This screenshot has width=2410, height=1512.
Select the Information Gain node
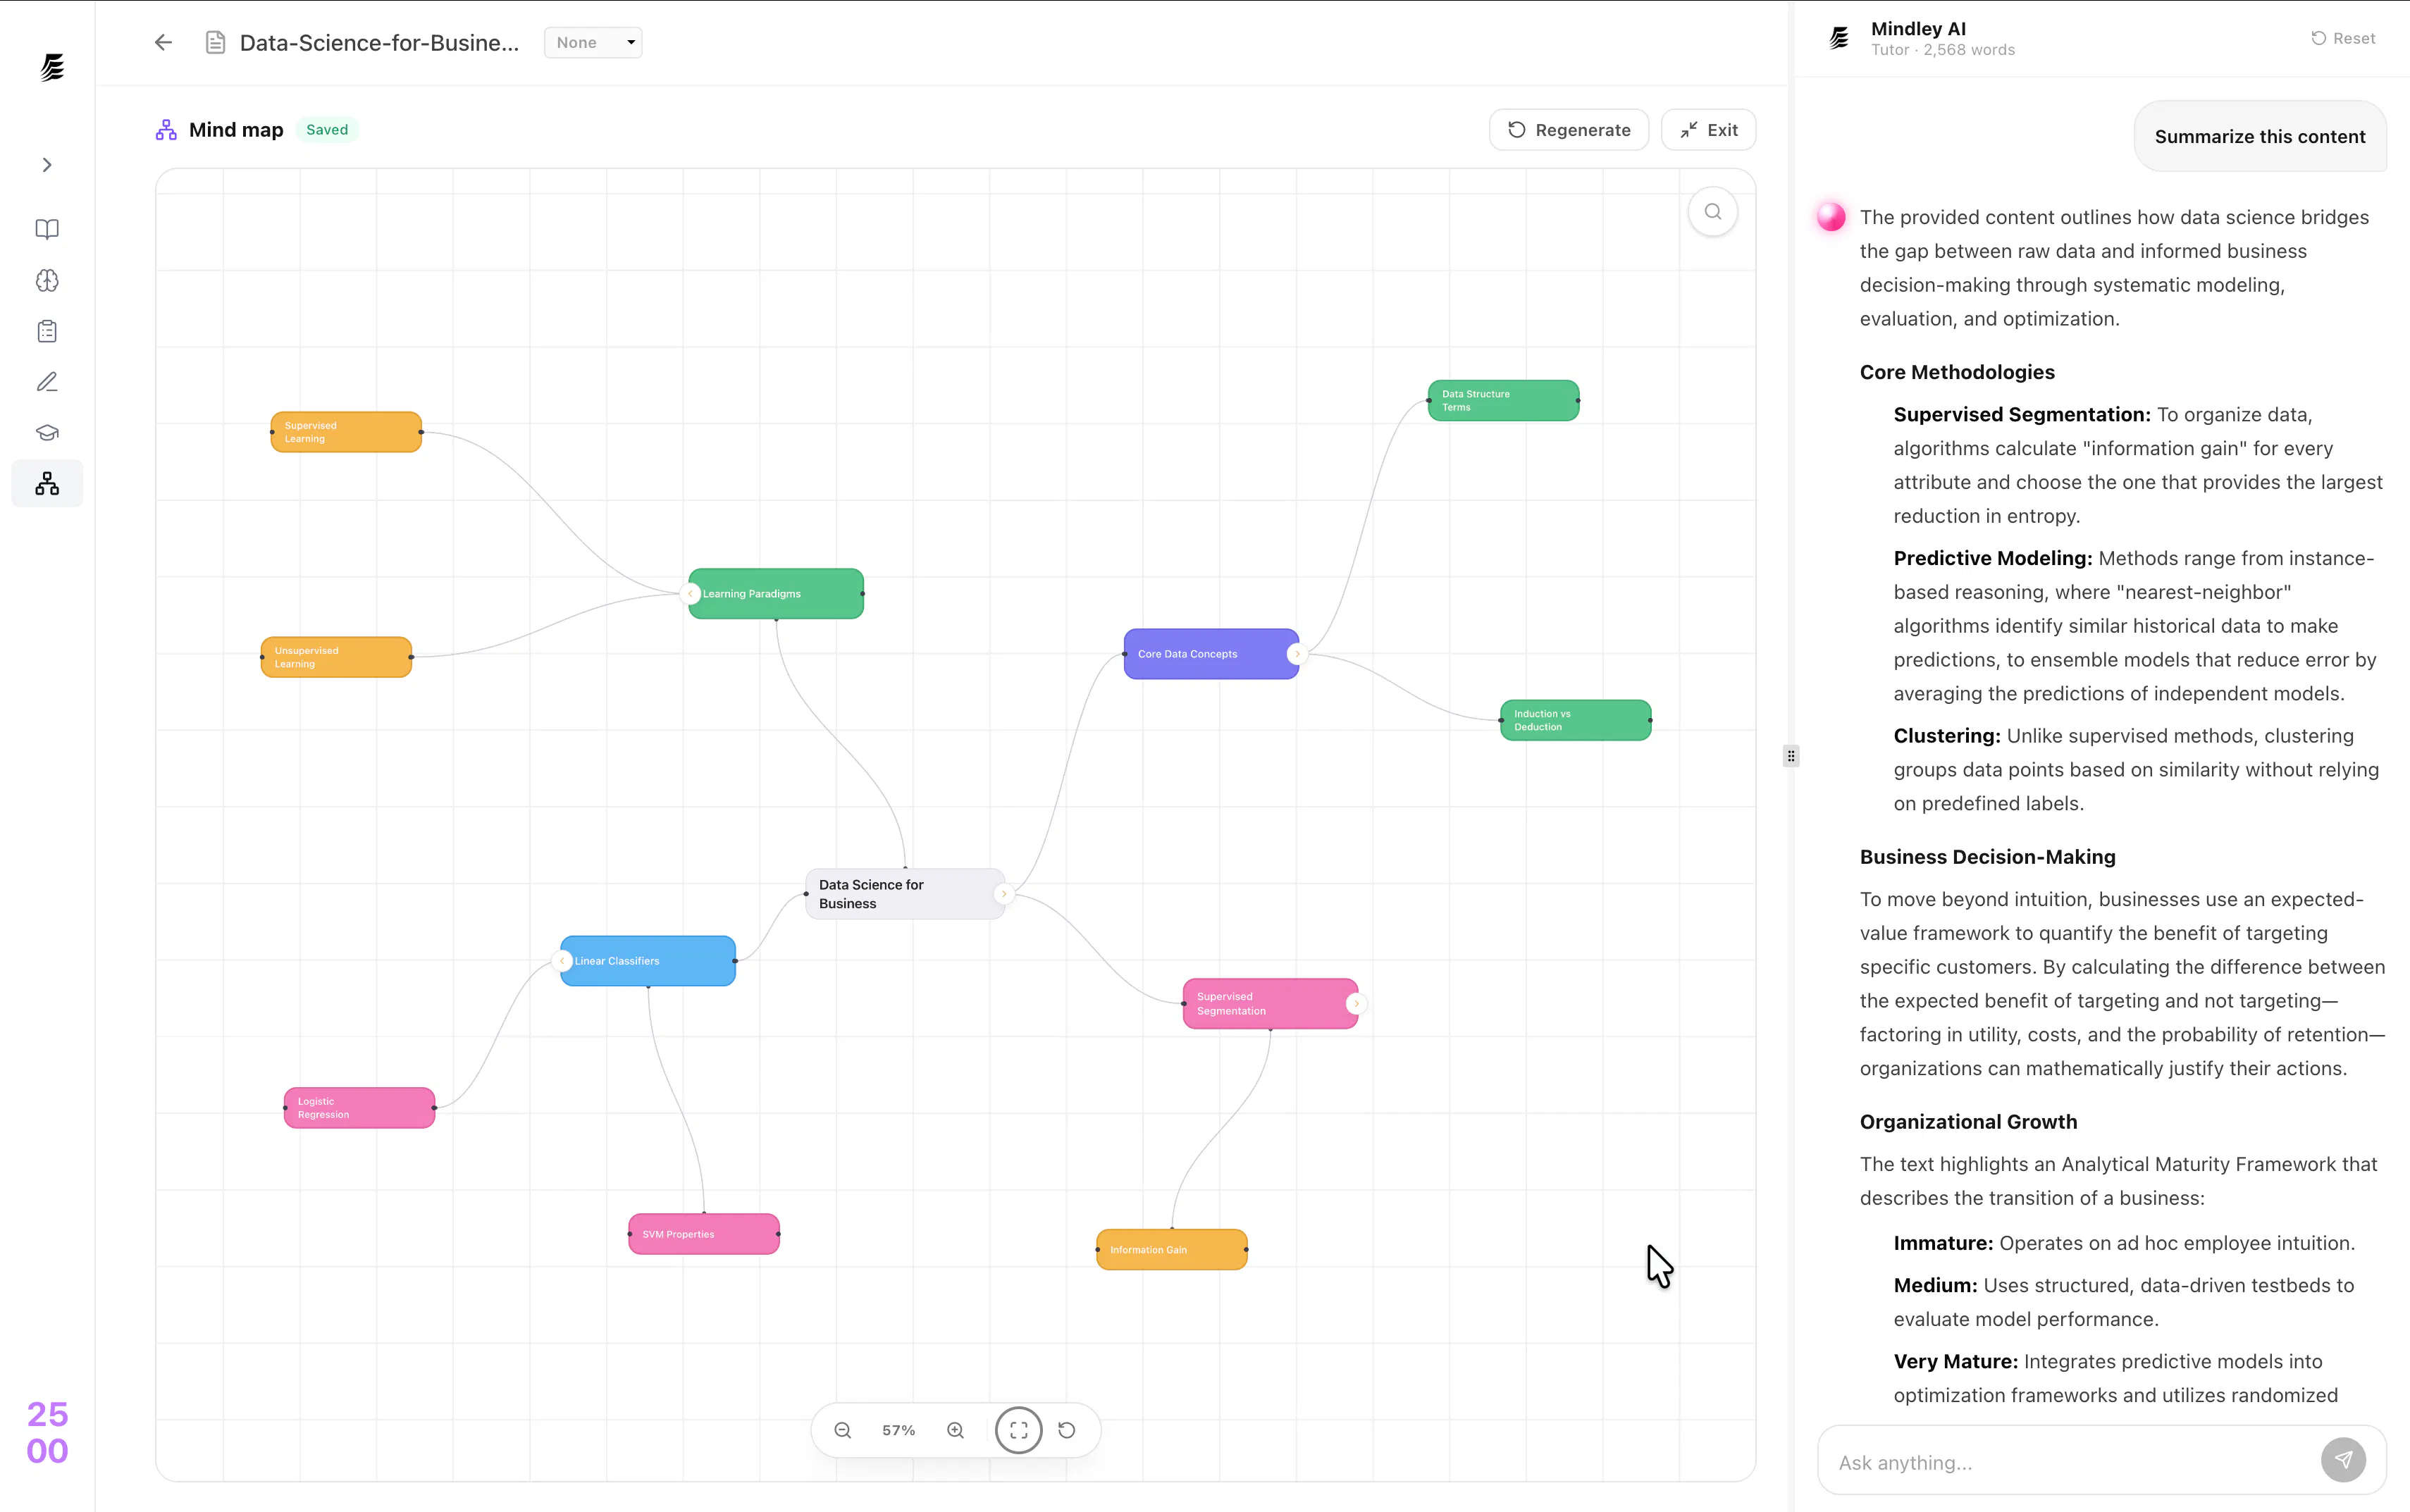[1171, 1250]
